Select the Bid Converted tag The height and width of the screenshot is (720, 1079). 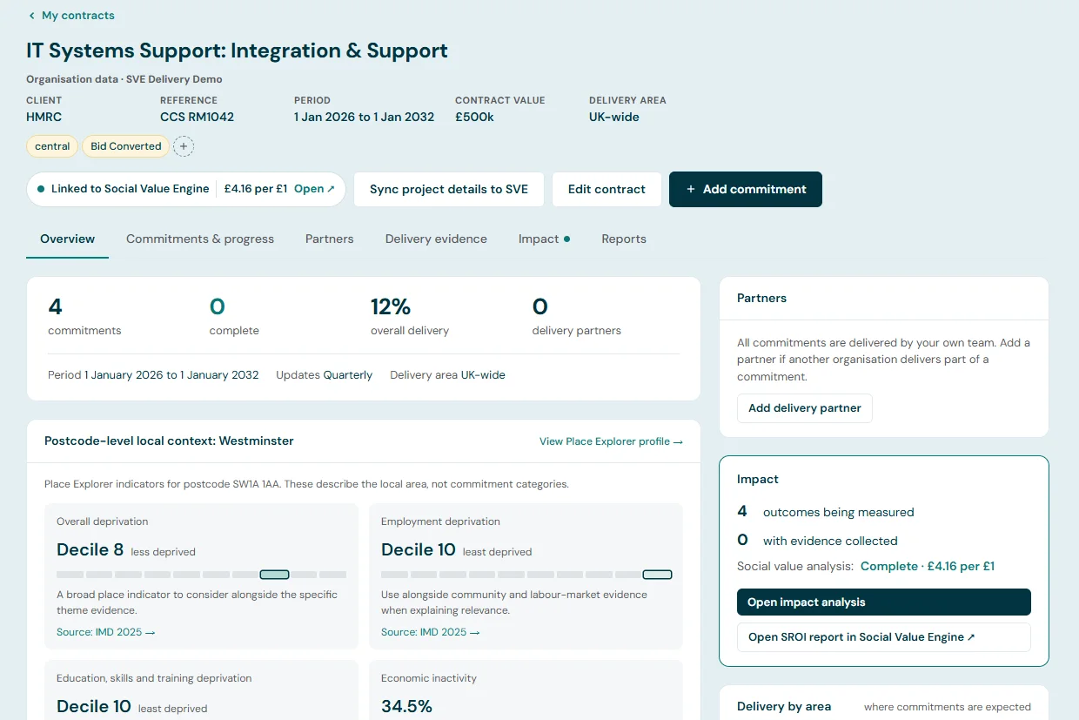tap(126, 146)
